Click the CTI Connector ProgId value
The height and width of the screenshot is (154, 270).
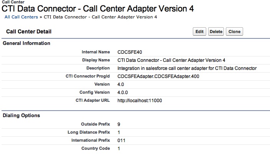pyautogui.click(x=158, y=76)
